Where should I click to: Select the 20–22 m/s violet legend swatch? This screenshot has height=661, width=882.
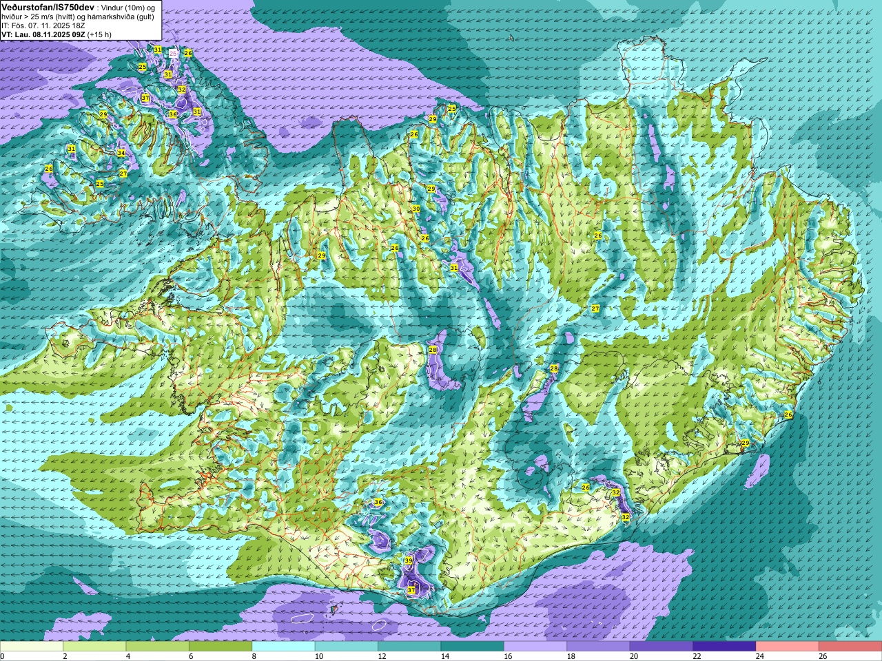coord(661,647)
